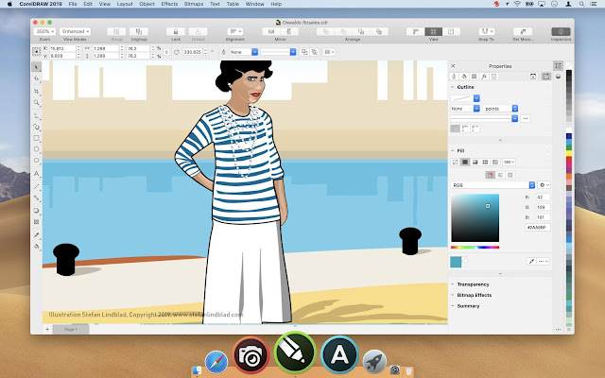The height and width of the screenshot is (378, 605).
Task: Select the Rectangle tool
Action: pyautogui.click(x=37, y=138)
